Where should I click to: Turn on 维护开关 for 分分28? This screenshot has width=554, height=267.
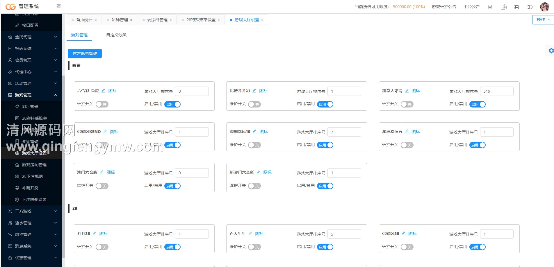pos(102,247)
